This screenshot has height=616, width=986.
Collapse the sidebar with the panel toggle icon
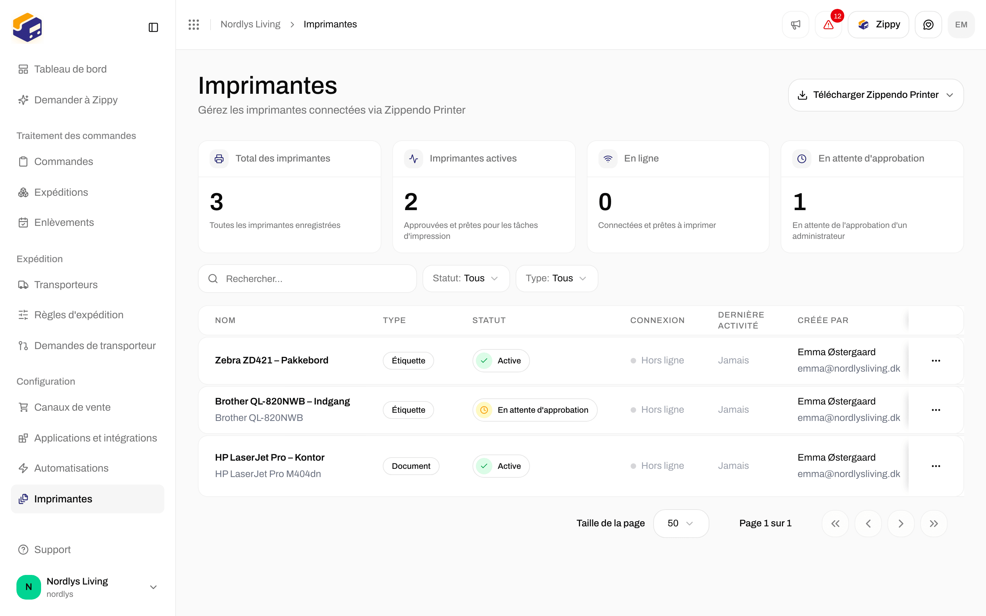tap(153, 27)
